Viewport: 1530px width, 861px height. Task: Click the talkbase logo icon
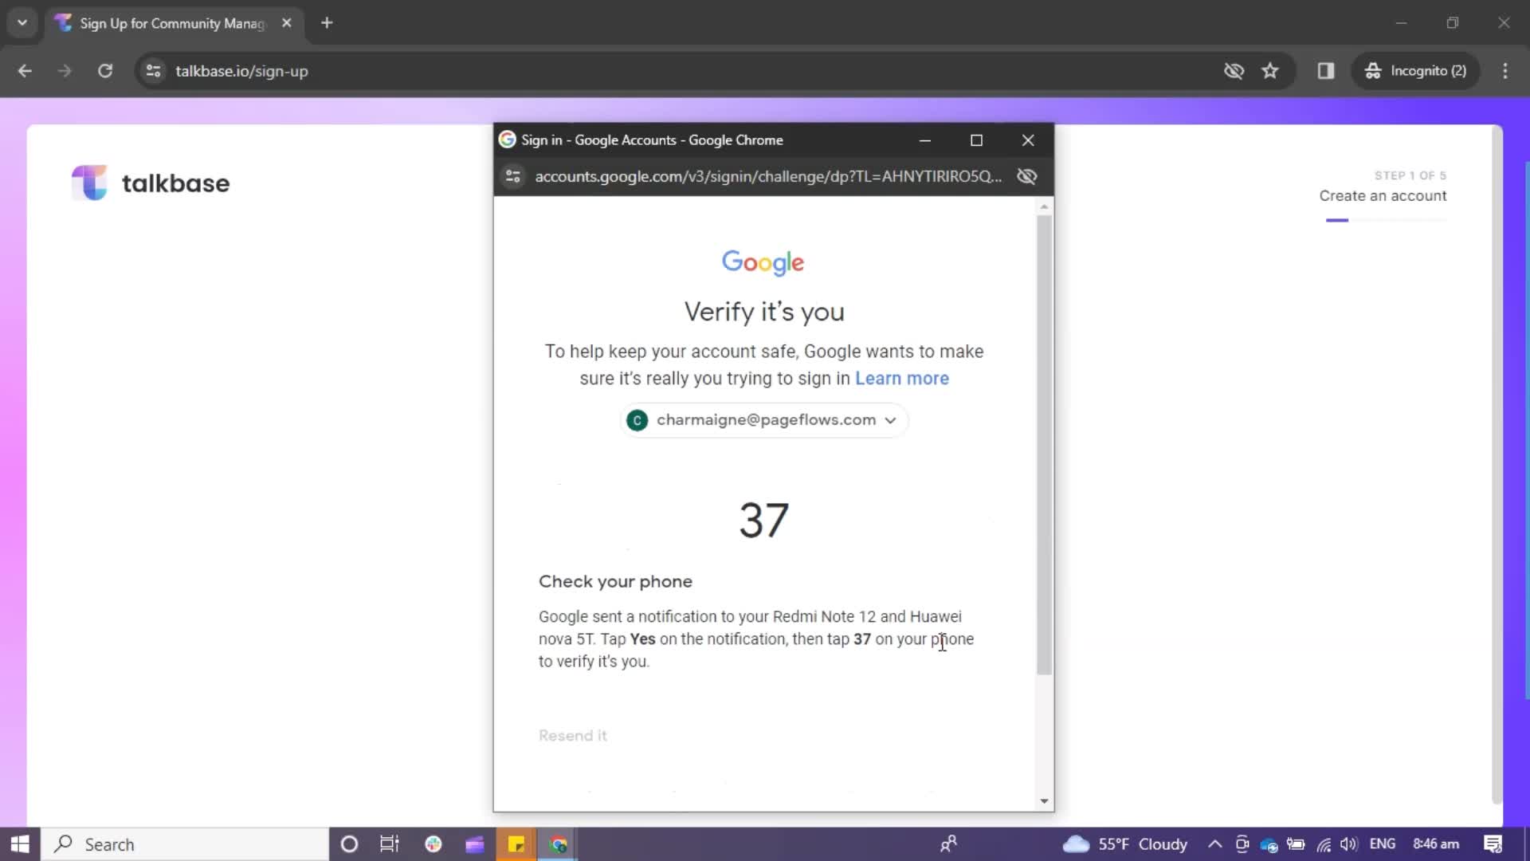pos(90,183)
